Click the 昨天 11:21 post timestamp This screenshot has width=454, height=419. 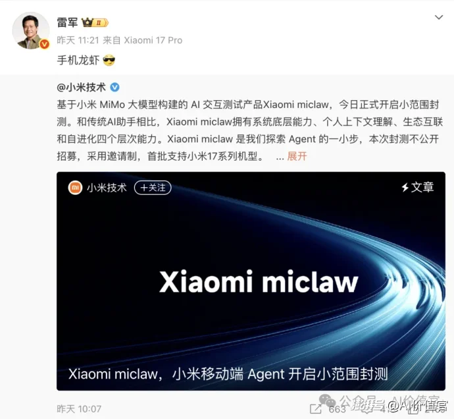pyautogui.click(x=78, y=40)
